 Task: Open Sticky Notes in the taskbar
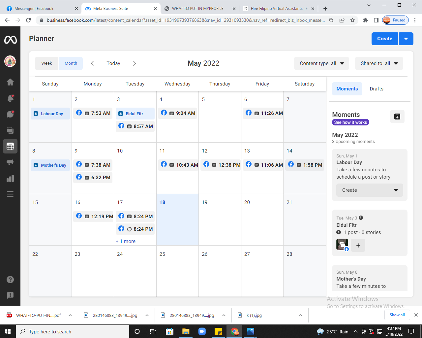(x=218, y=331)
